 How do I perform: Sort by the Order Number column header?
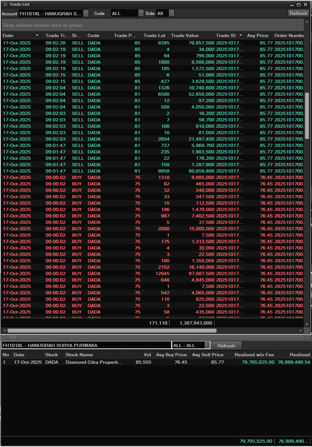click(x=289, y=36)
